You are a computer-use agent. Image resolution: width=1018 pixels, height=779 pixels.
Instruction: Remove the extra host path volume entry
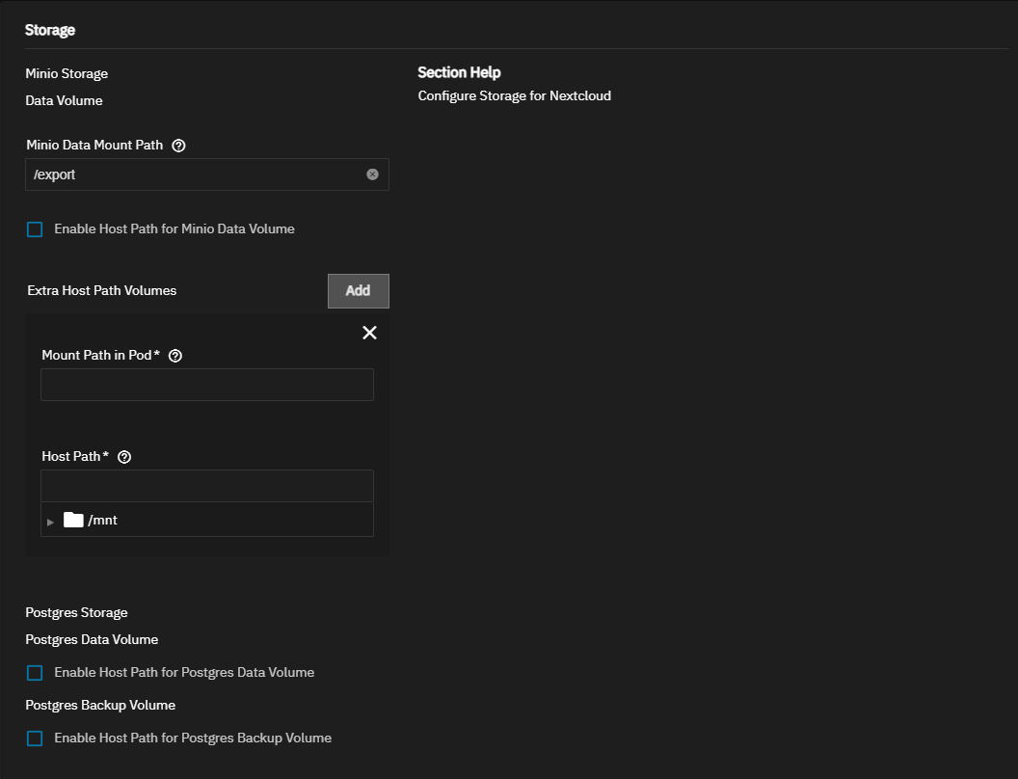(369, 333)
